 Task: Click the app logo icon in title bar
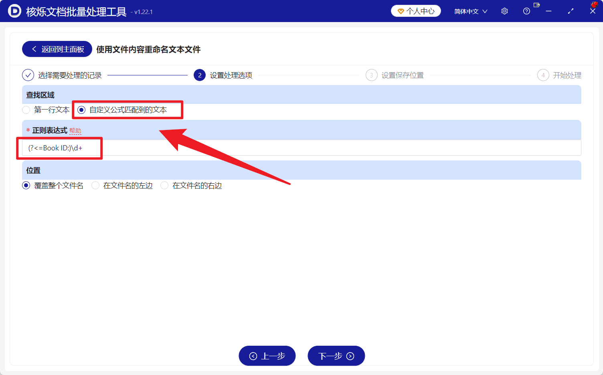pyautogui.click(x=14, y=11)
